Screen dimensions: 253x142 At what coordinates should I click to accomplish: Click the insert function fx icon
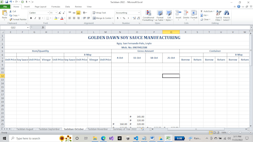[x=43, y=28]
